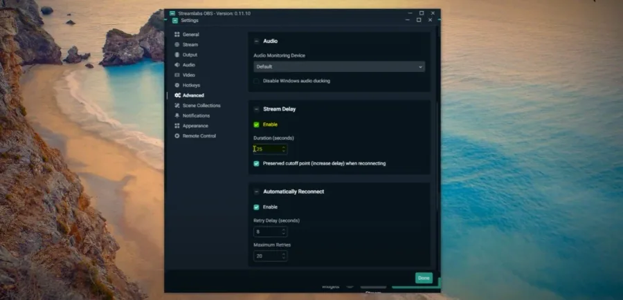Disable Automatically Reconnect Enable checkbox

pyautogui.click(x=256, y=207)
